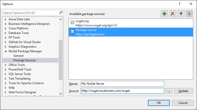Expand Database Tools node

point(6,33)
